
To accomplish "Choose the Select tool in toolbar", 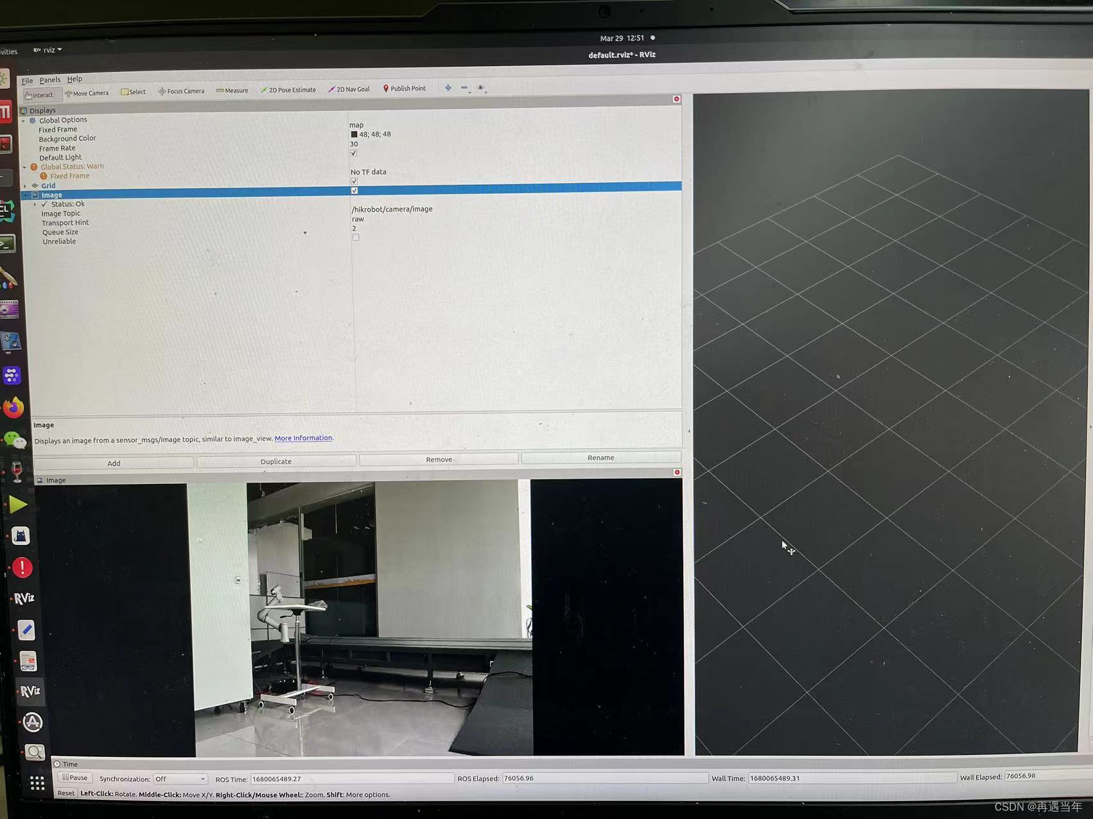I will (134, 92).
